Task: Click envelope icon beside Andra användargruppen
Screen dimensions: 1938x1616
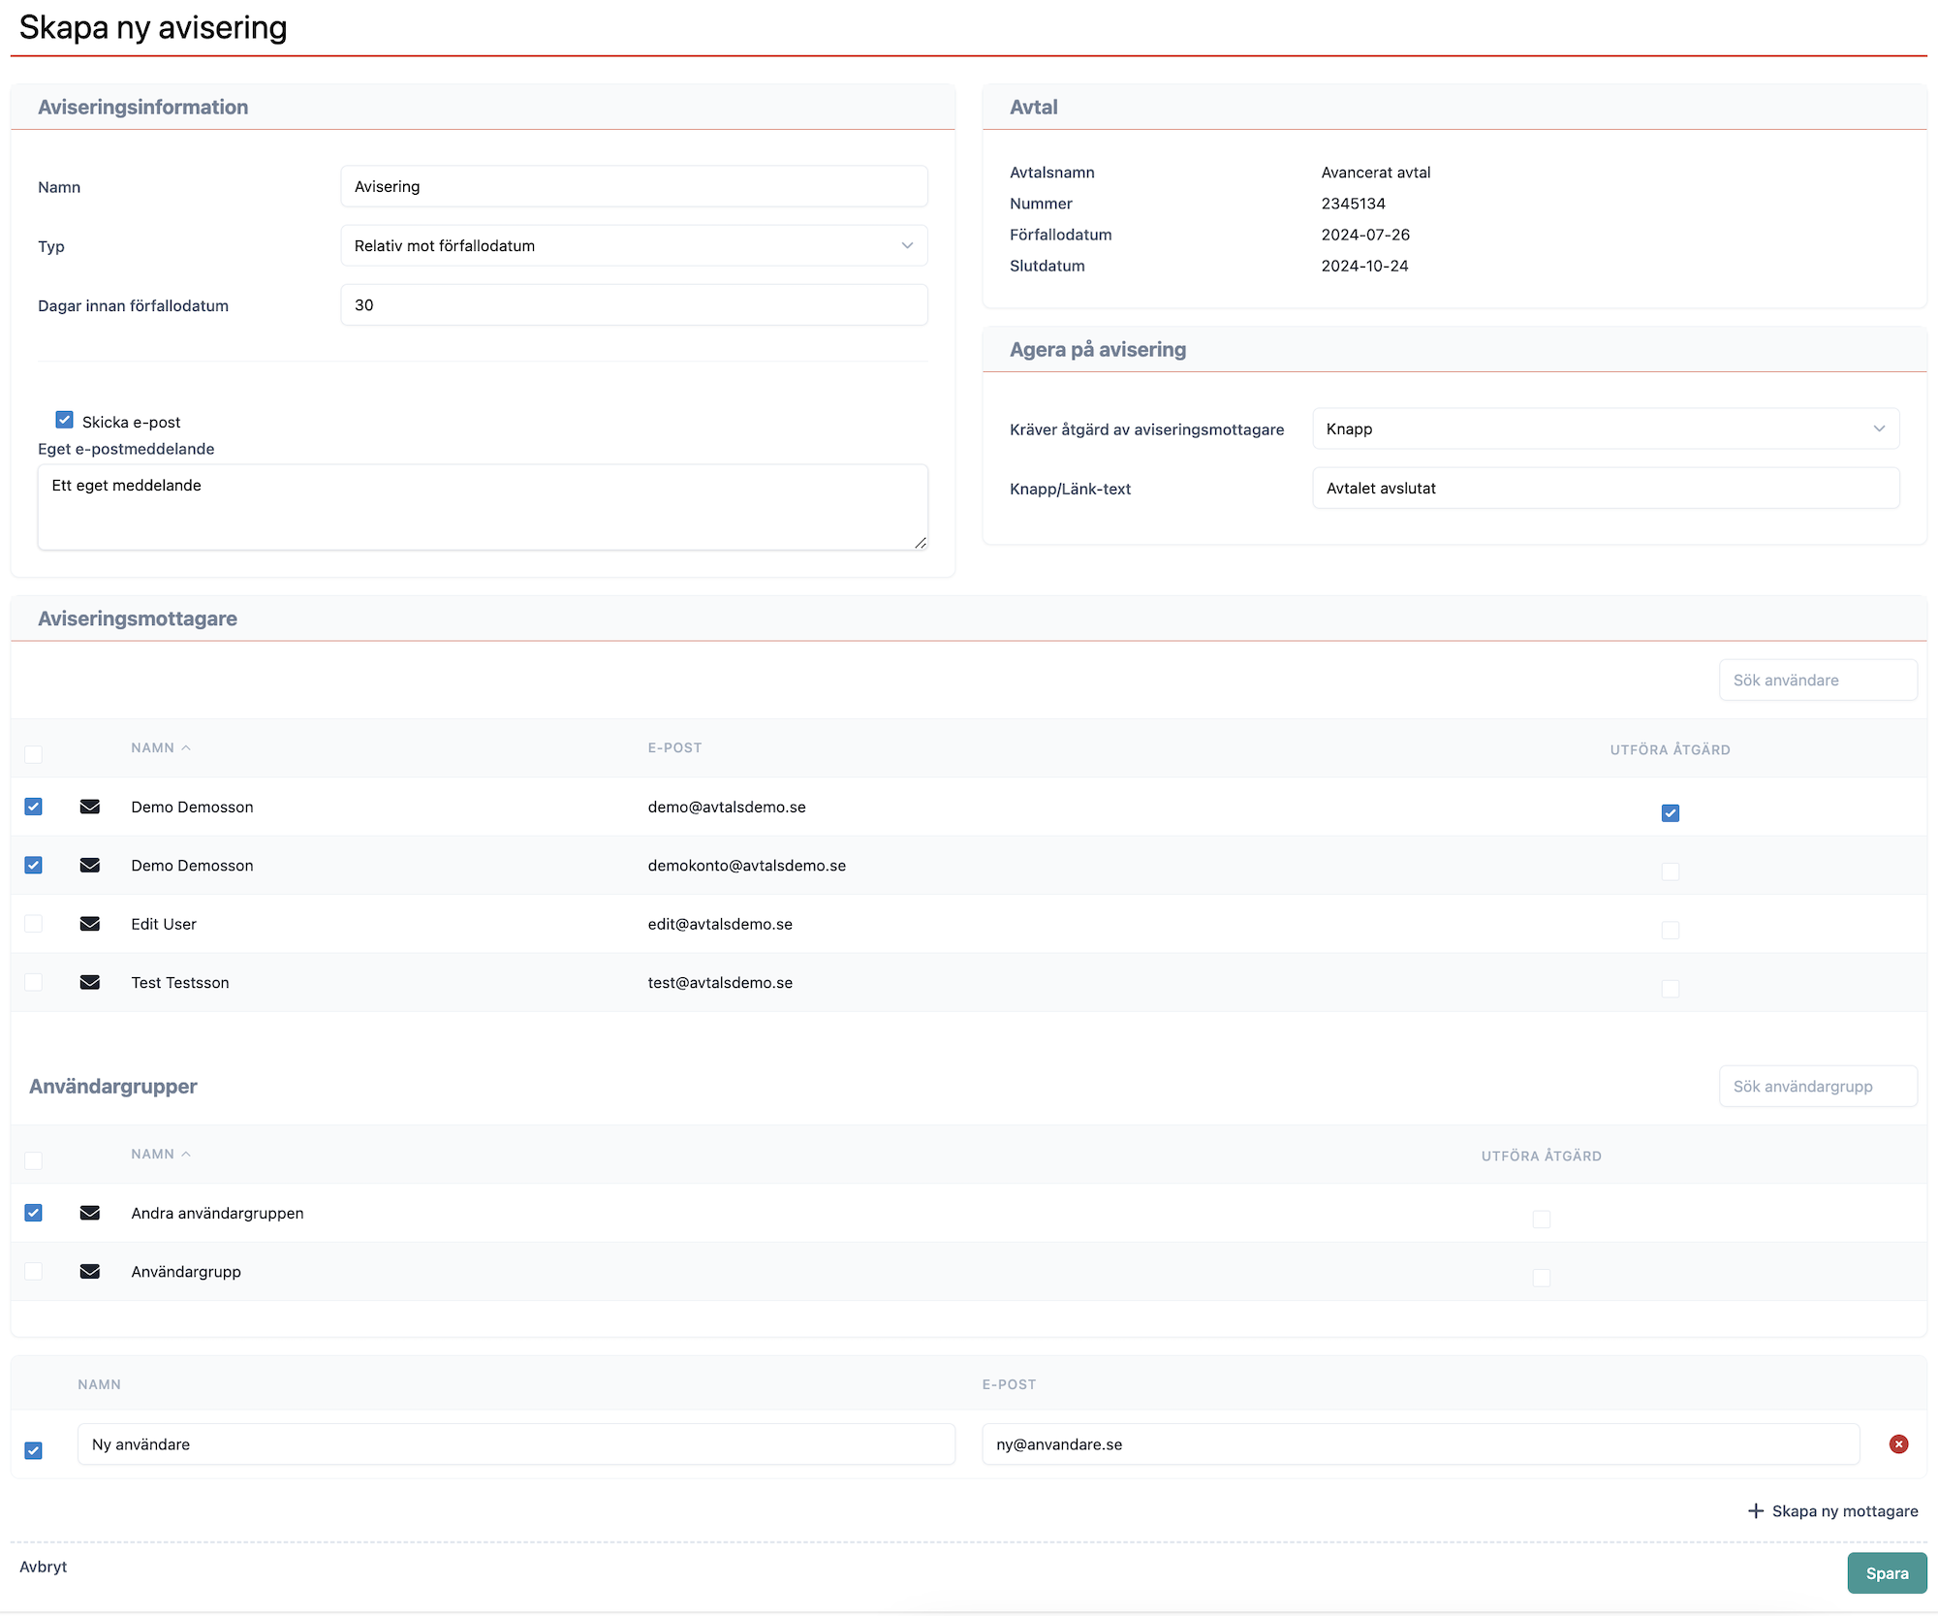Action: pos(90,1213)
